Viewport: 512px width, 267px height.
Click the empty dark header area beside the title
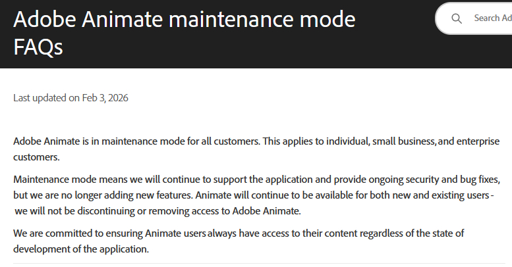[395, 49]
